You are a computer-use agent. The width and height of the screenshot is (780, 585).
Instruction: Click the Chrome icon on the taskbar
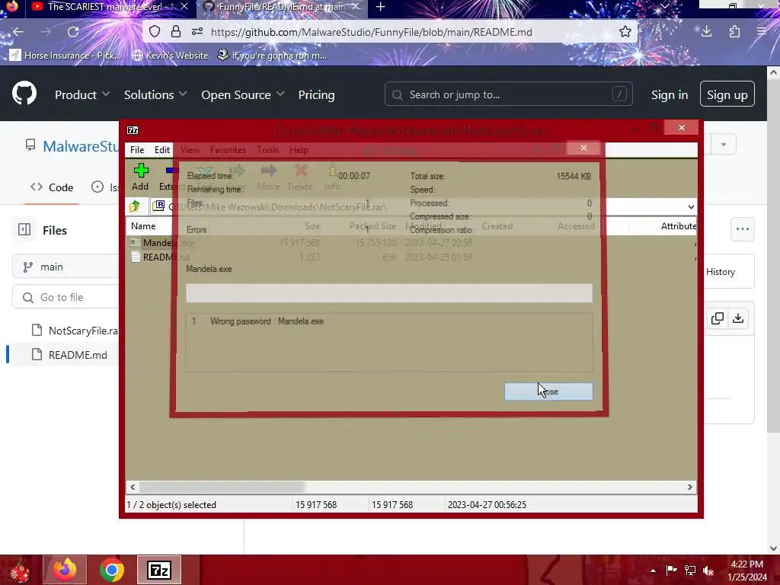[112, 570]
